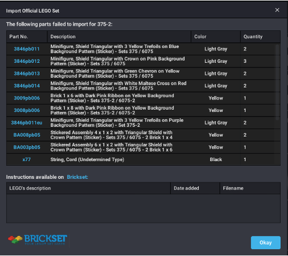Screen dimensions: 288x256
Task: Open part link 3846pb011
Action: [x=27, y=49]
